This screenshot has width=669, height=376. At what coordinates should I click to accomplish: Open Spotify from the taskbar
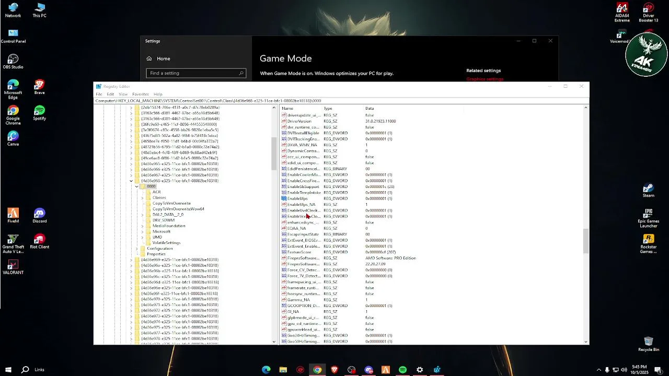[x=402, y=370]
